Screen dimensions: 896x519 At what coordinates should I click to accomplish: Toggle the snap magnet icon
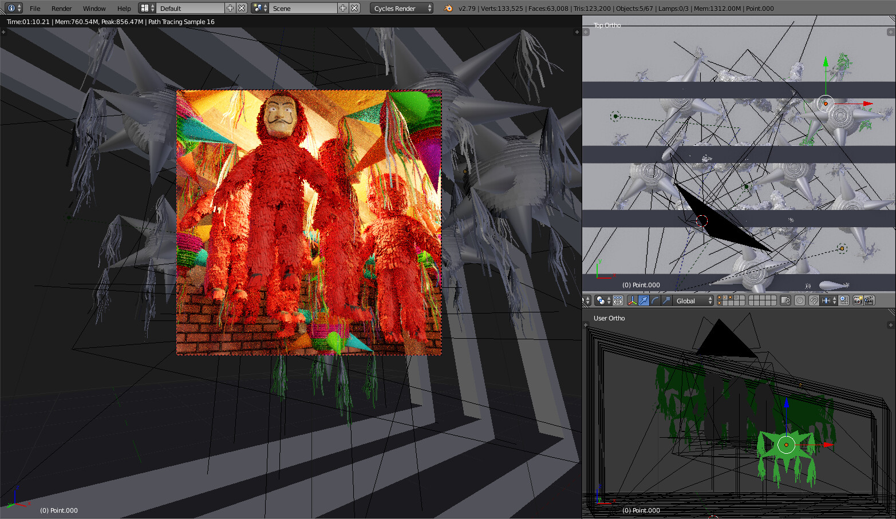[814, 300]
